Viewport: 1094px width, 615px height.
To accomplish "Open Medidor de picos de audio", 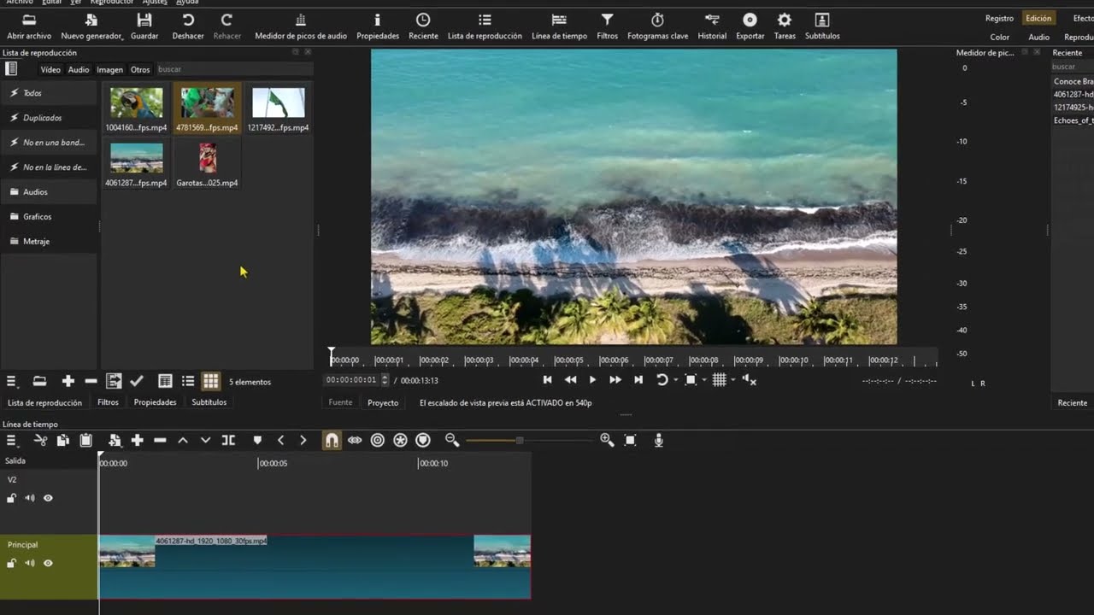I will (301, 26).
